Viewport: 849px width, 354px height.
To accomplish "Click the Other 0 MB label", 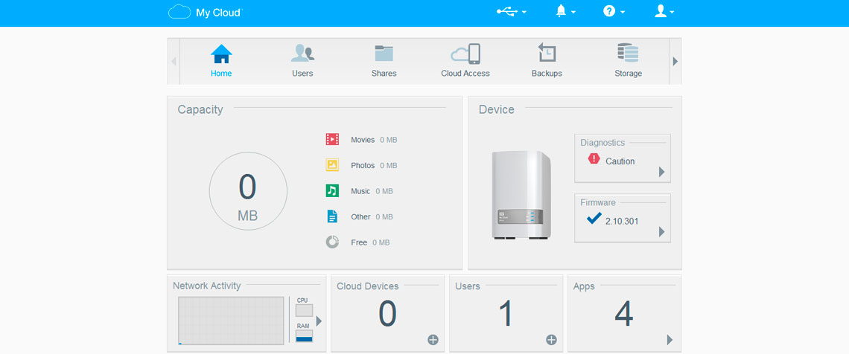I will pyautogui.click(x=372, y=216).
